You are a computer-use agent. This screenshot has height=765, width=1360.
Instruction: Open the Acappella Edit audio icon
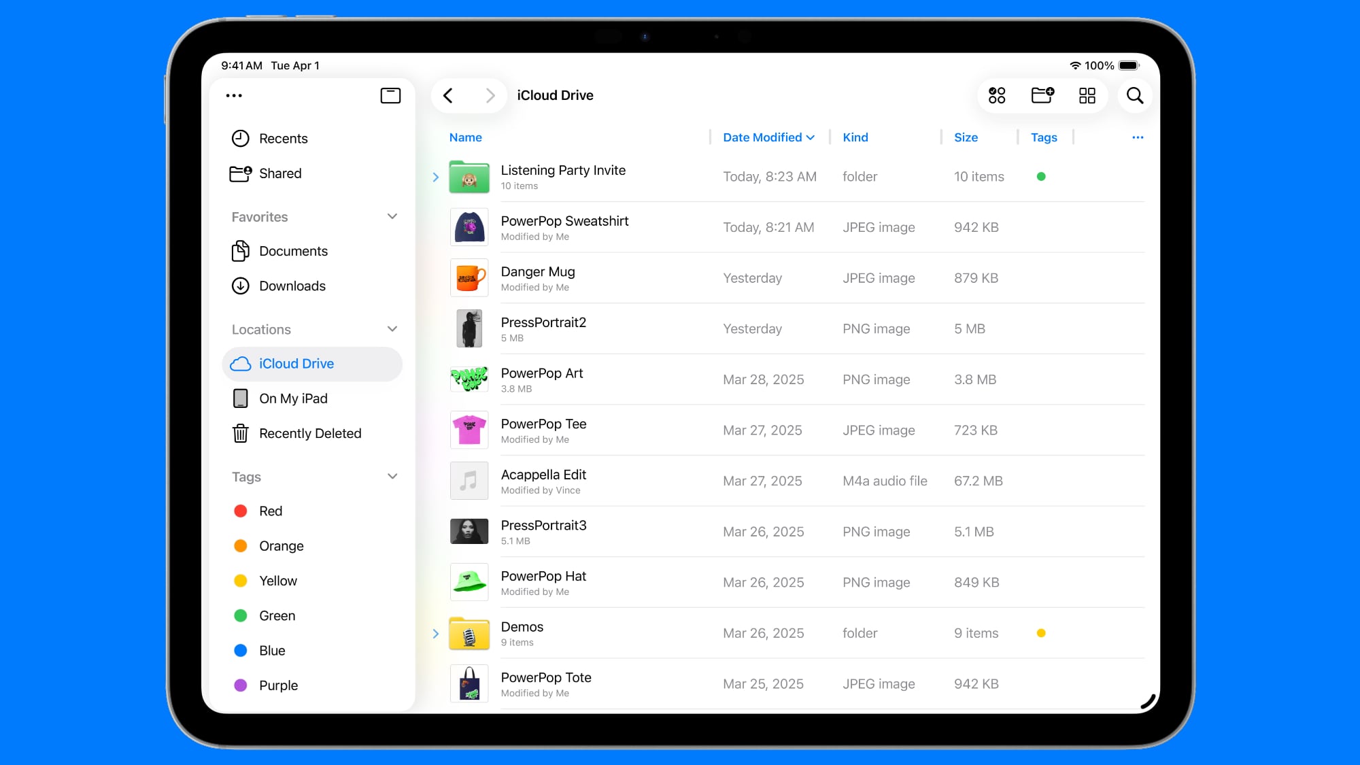(x=469, y=481)
